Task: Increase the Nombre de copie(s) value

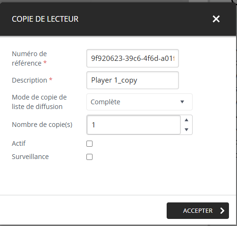Action: [x=186, y=120]
